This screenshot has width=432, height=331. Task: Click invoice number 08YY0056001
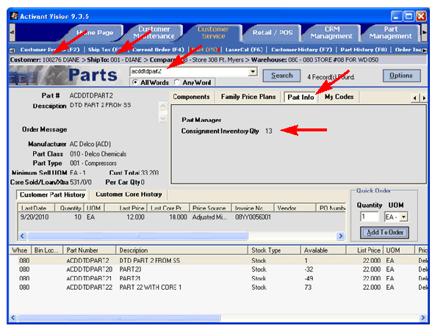[253, 217]
